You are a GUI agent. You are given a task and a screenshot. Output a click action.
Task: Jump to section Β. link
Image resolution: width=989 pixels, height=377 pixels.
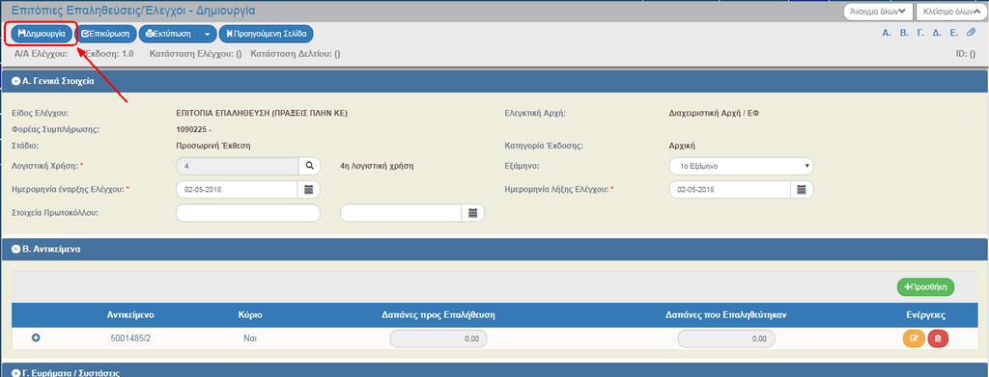point(904,33)
